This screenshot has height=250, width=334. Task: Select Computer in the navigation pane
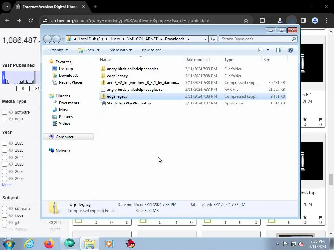(68, 137)
